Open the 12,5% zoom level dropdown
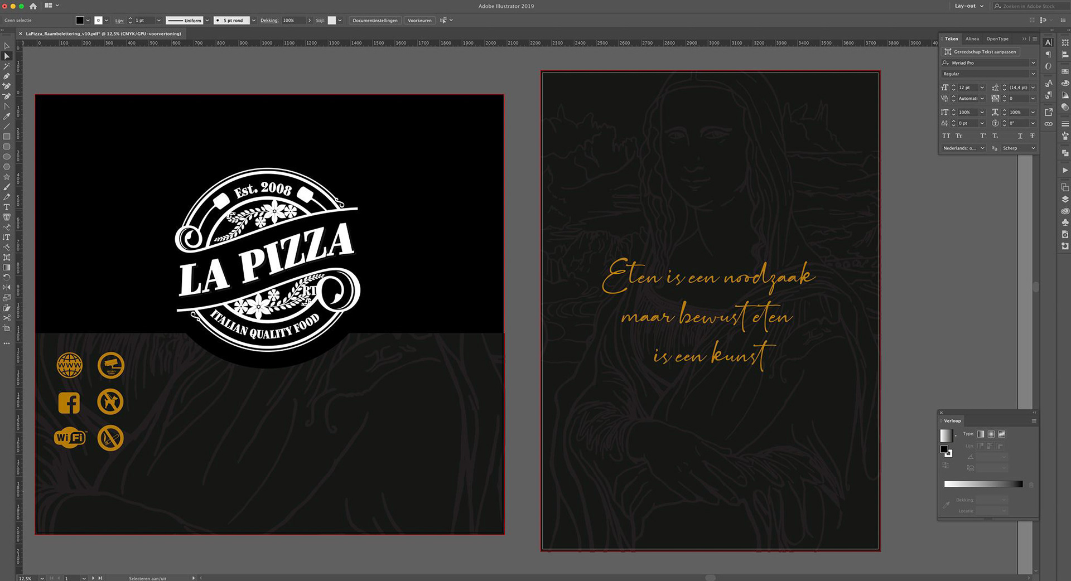Image resolution: width=1071 pixels, height=581 pixels. tap(42, 578)
